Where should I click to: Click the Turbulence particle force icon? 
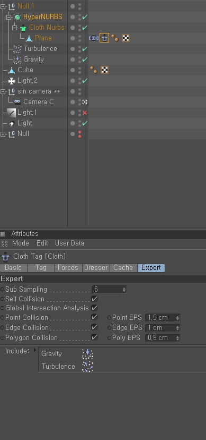(x=17, y=49)
